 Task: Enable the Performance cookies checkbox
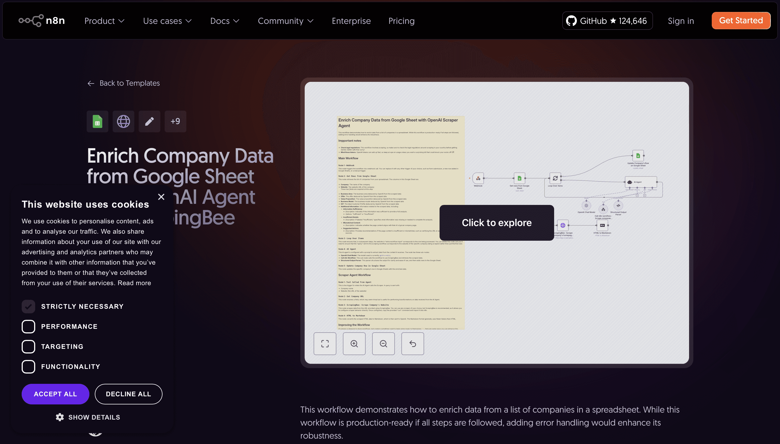click(28, 327)
